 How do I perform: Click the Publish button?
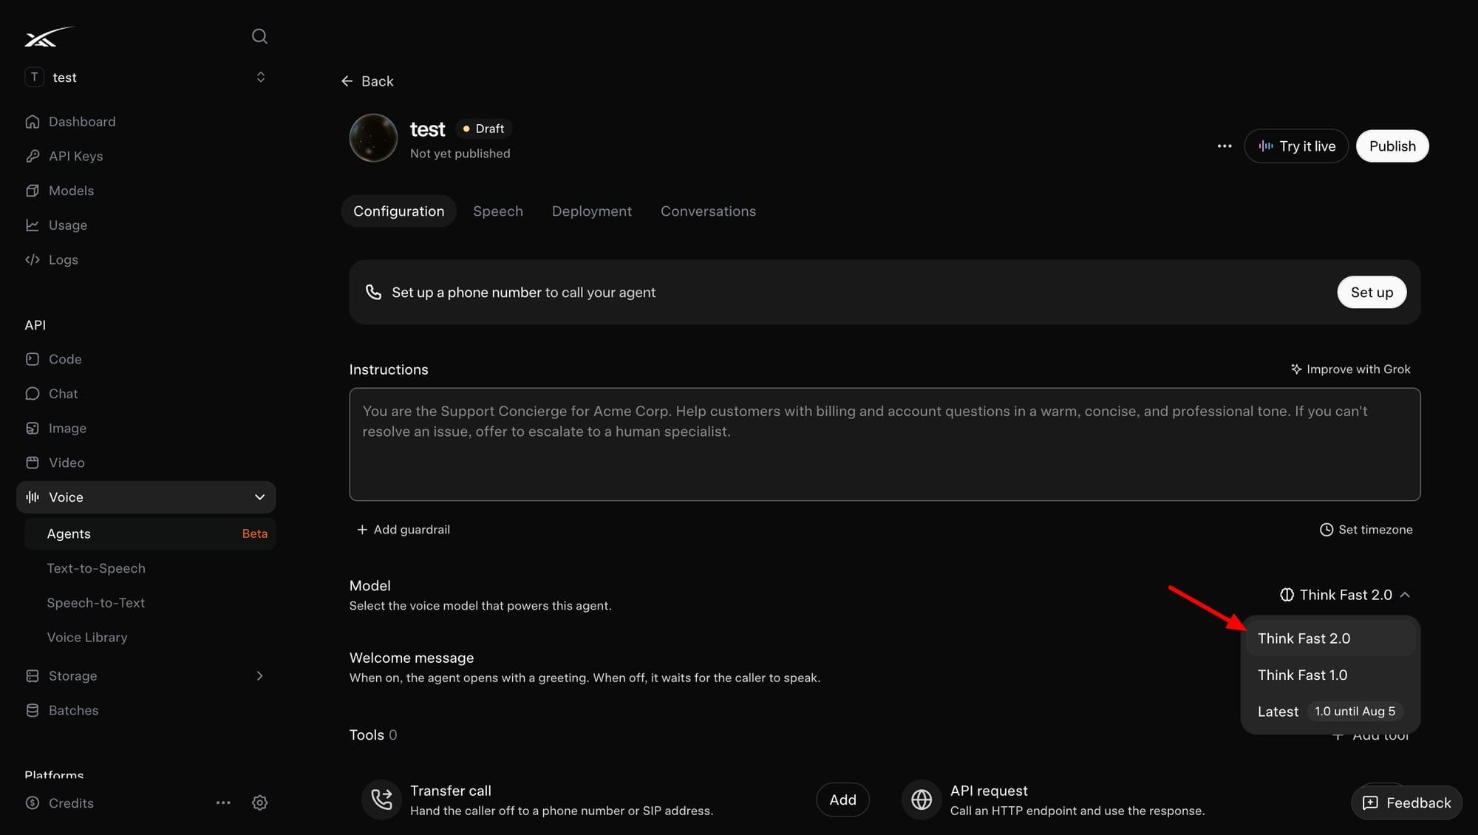click(x=1392, y=146)
